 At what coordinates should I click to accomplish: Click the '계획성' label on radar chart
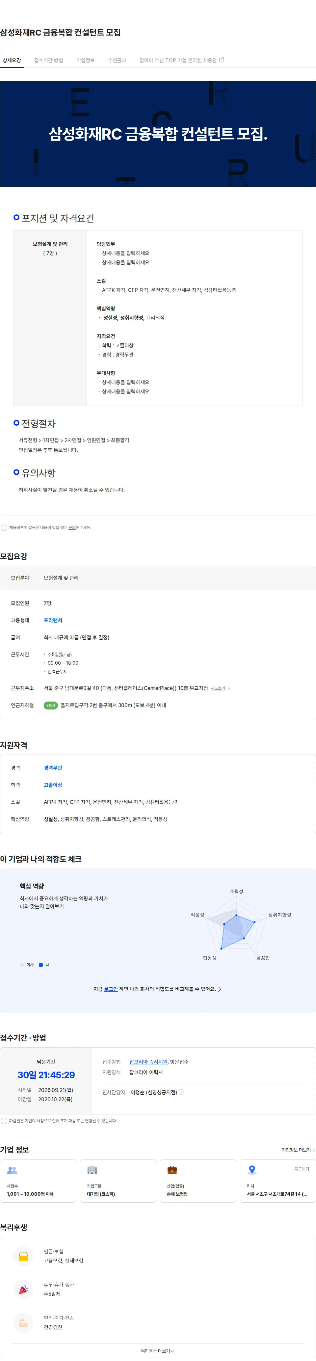236,891
